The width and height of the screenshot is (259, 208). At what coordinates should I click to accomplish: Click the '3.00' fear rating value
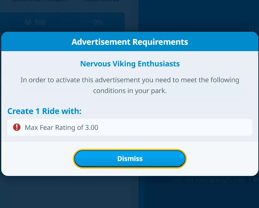tap(92, 128)
